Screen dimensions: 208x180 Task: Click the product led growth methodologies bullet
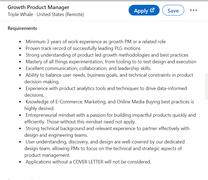click(x=107, y=55)
